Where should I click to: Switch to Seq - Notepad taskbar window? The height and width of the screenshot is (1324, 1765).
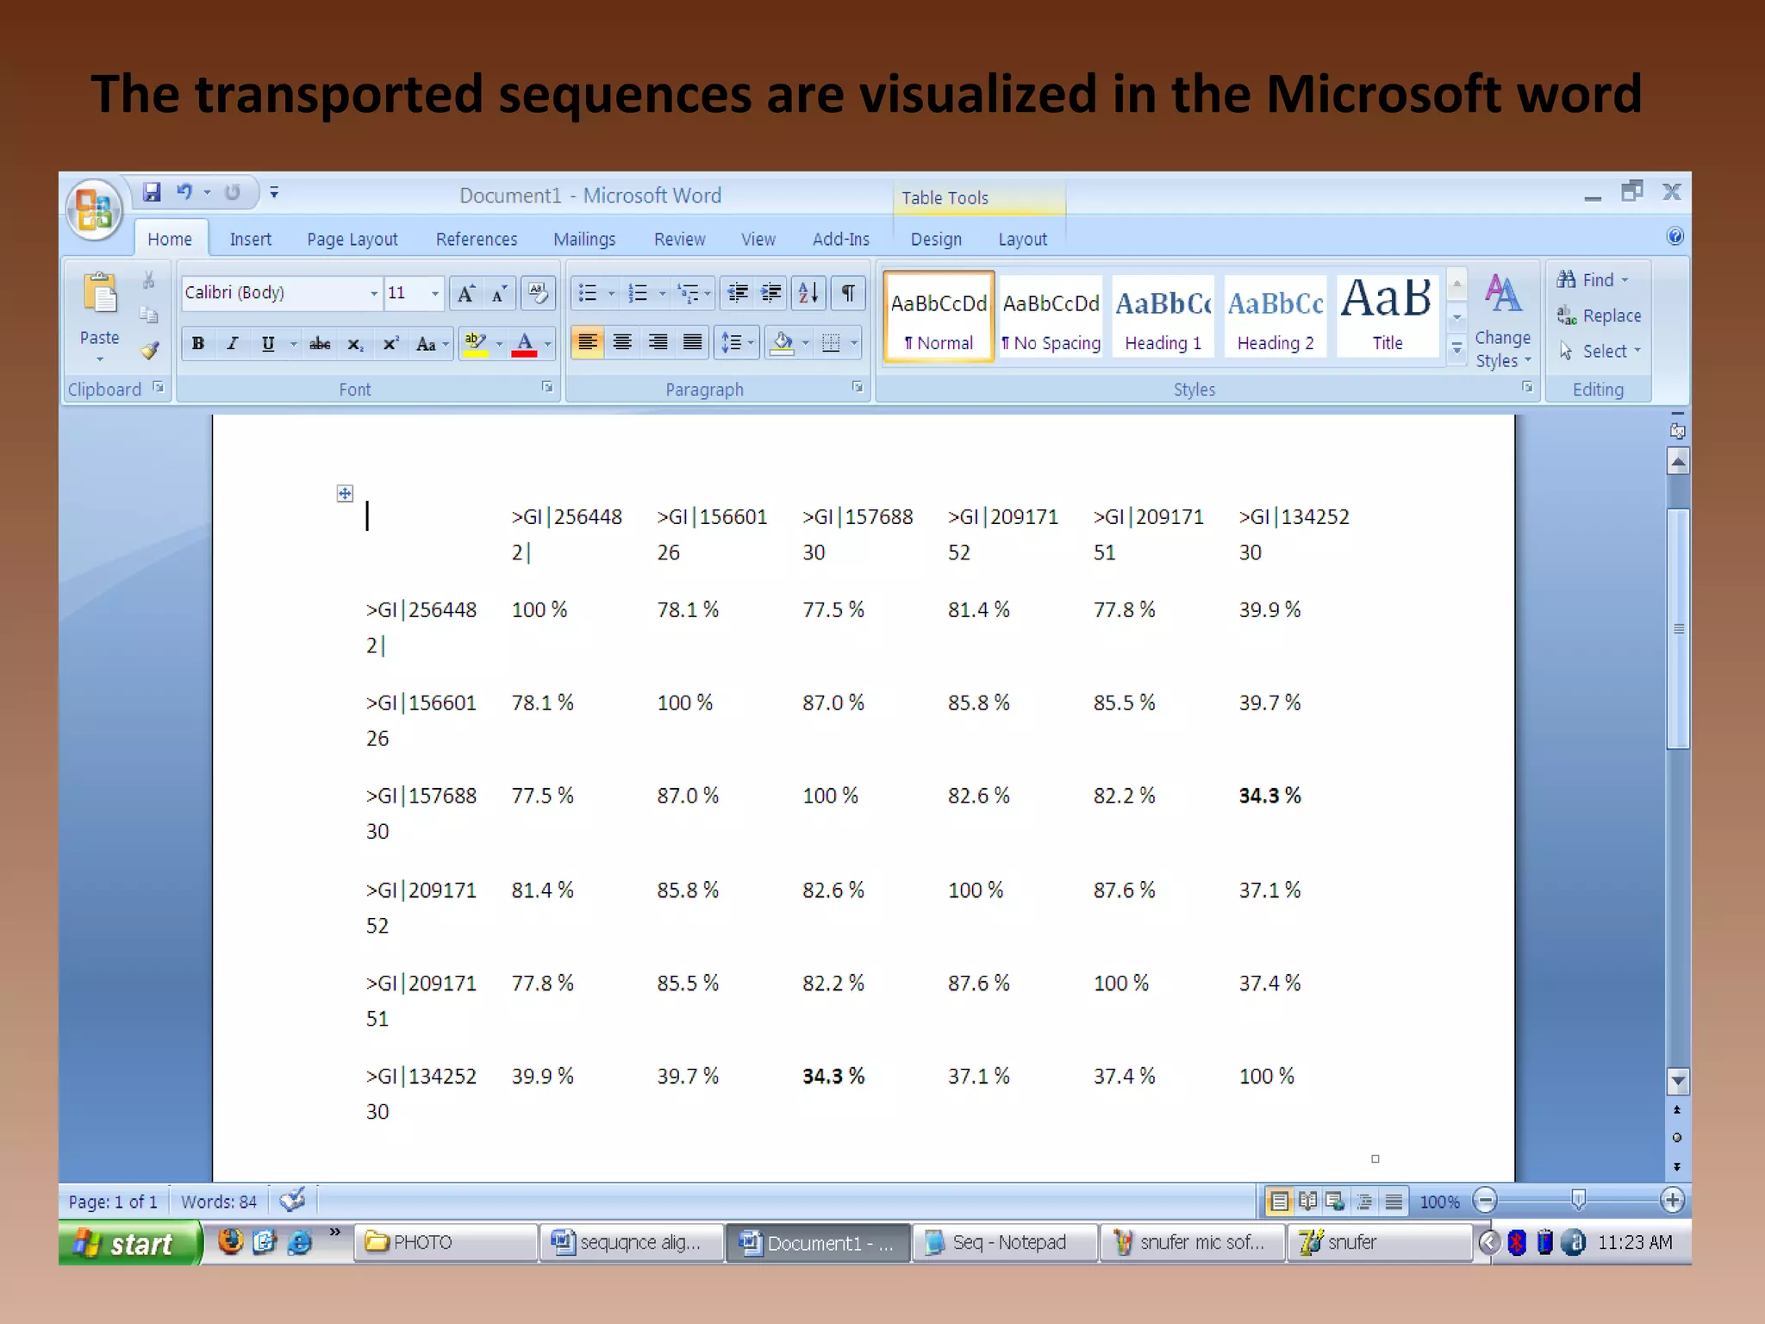click(1004, 1242)
